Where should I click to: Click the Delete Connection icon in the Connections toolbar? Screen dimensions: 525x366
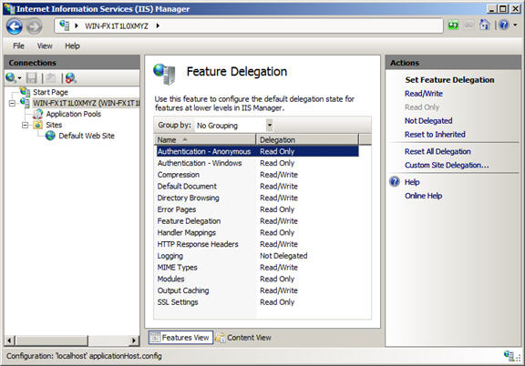pos(71,78)
